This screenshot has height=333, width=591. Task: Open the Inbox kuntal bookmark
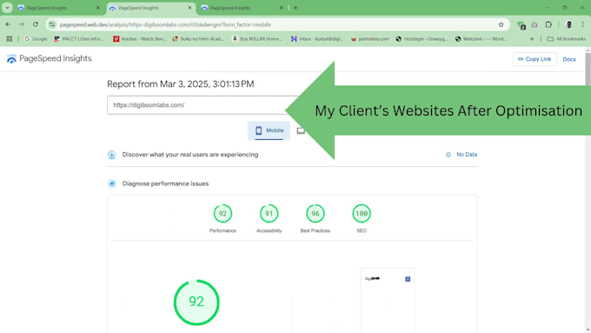(317, 39)
